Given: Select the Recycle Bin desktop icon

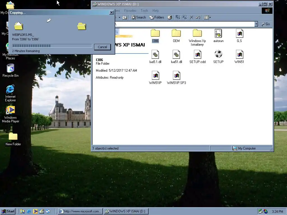Looking at the screenshot, I should point(10,71).
